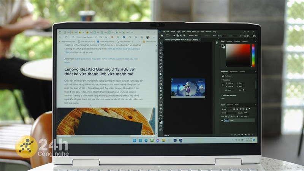Open the Filter menu
Image resolution: width=304 pixels, height=171 pixels.
(194, 32)
